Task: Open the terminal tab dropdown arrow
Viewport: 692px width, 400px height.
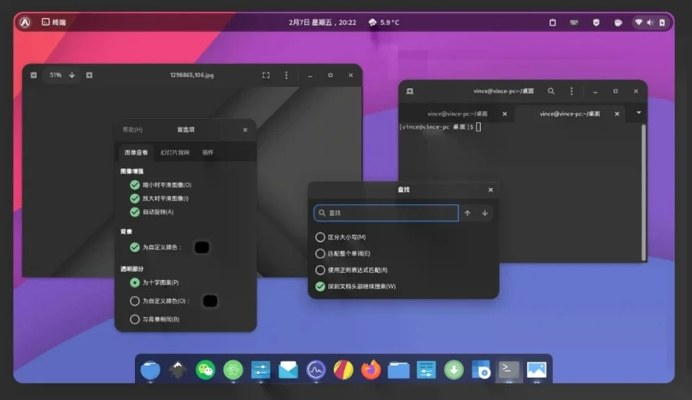Action: pyautogui.click(x=638, y=113)
